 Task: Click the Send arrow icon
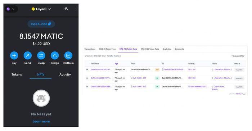pyautogui.click(x=28, y=55)
